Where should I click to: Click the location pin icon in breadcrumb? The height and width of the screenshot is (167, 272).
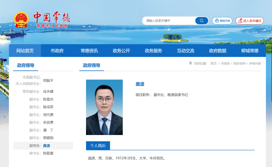coord(190,63)
